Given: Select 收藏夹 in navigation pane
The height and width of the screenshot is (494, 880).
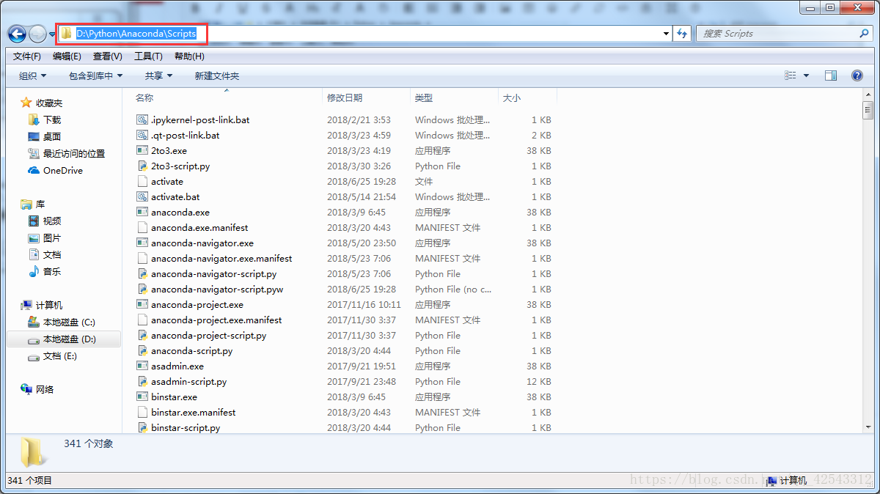Looking at the screenshot, I should [x=49, y=103].
